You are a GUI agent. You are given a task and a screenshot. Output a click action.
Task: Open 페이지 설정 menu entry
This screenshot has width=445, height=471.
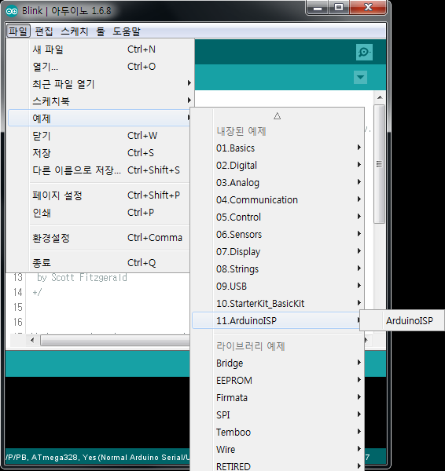tap(101, 195)
